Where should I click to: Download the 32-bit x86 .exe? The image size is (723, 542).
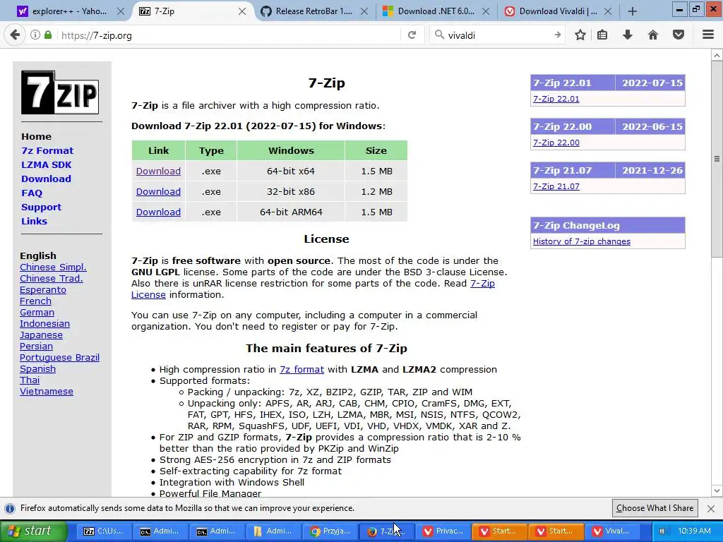[x=158, y=191]
